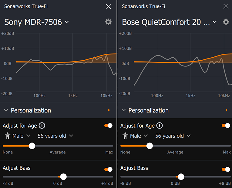
Task: Click the 1kHz axis label in Bose graph
Action: (190, 96)
